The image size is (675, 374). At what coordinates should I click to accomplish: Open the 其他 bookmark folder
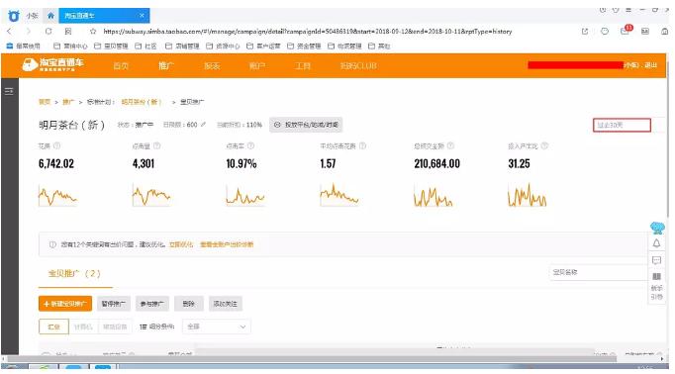(379, 47)
